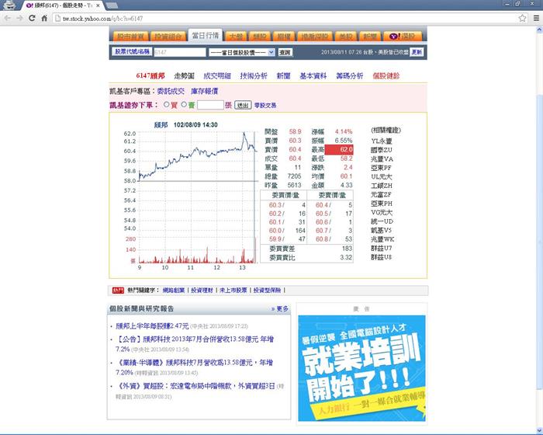Open the 投資組合 tab
Screen dimensions: 543x435
click(x=168, y=37)
